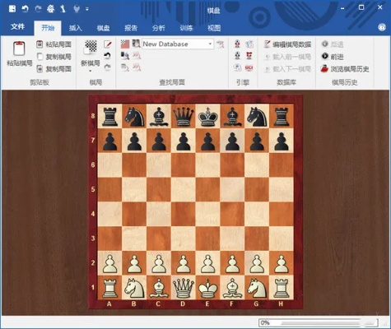Click the help icon at ribbon right end
This screenshot has width=391, height=329.
tap(382, 27)
